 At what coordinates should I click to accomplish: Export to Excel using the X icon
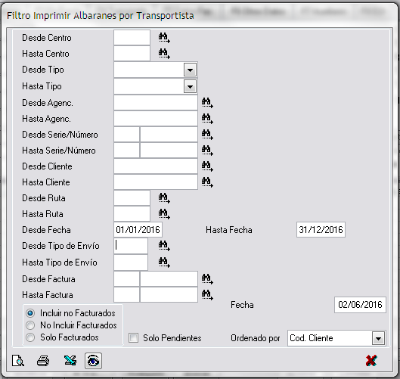coord(70,361)
